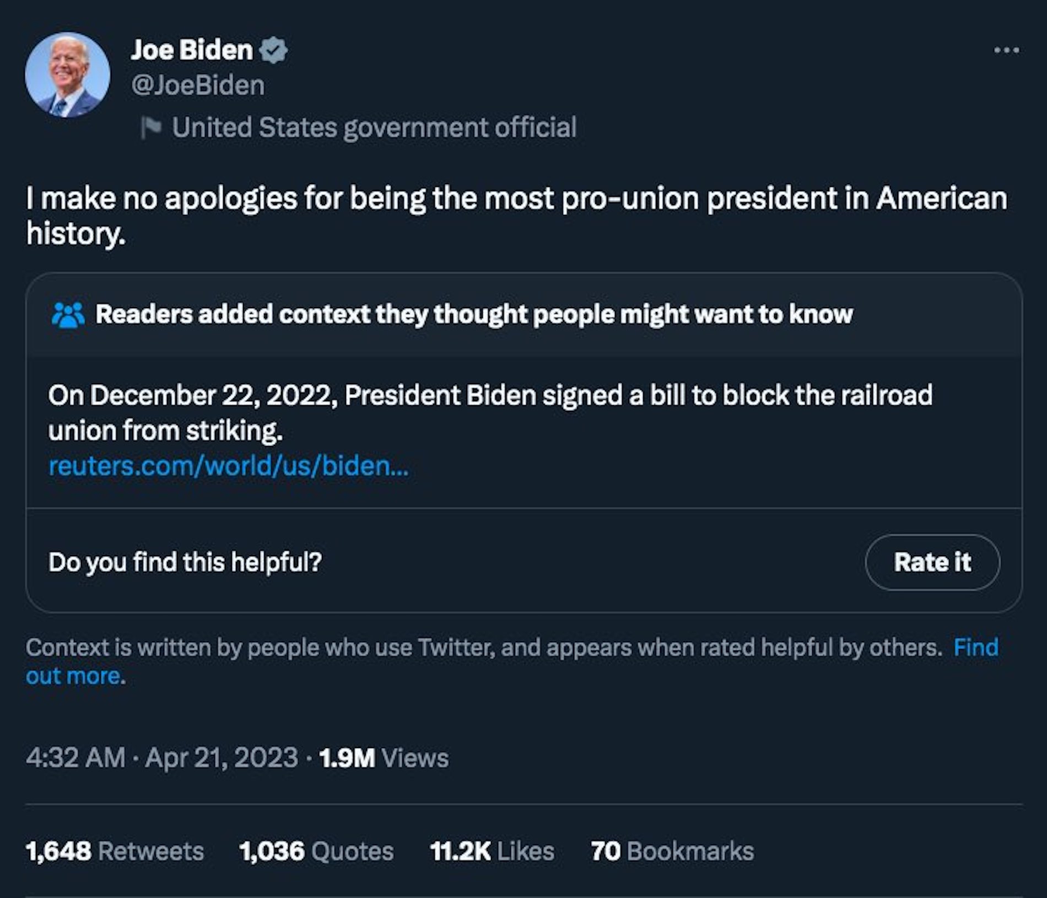The width and height of the screenshot is (1047, 898).
Task: Click the Community Notes people icon
Action: coord(68,315)
